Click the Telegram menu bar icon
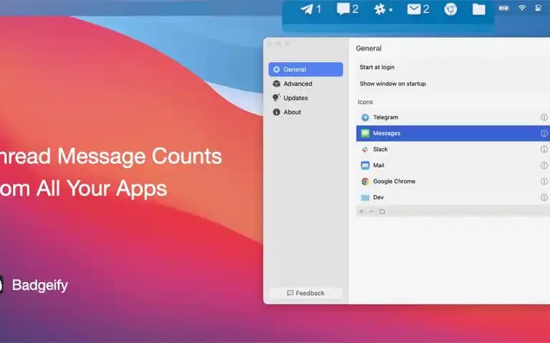The width and height of the screenshot is (550, 343). pyautogui.click(x=307, y=9)
